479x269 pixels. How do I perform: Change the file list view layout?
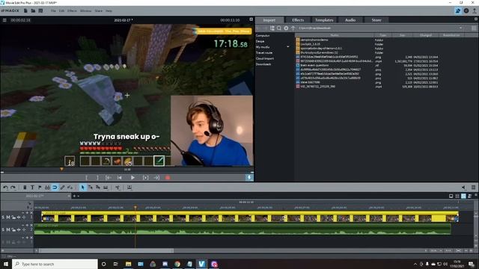coord(474,28)
